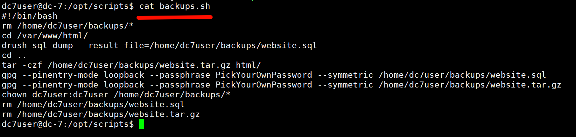The image size is (576, 137).
Task: Click '--symmetric' in the first gpg line
Action: click(x=345, y=75)
